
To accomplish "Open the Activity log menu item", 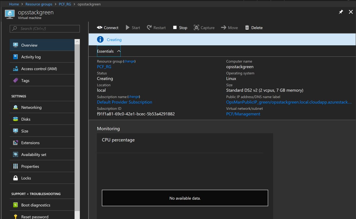I will tap(42, 57).
